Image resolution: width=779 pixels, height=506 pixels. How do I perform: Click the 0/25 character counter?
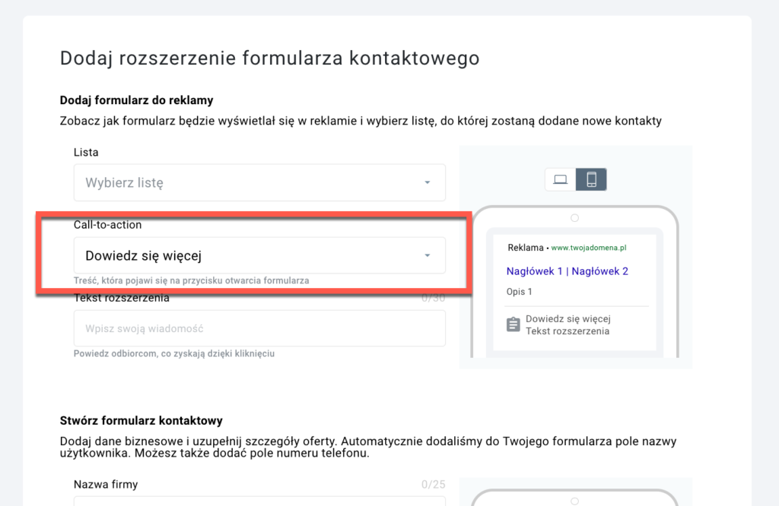click(433, 485)
